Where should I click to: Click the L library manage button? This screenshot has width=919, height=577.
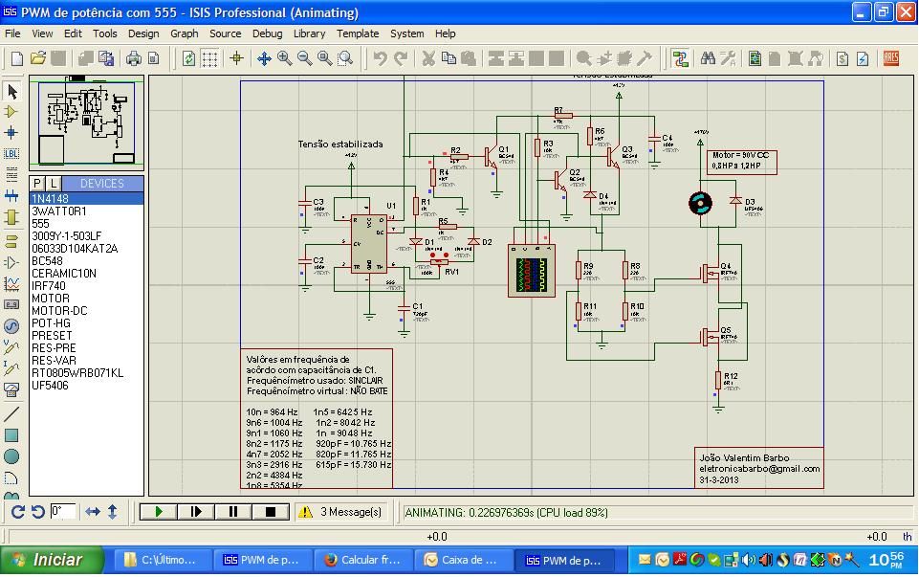click(x=53, y=183)
